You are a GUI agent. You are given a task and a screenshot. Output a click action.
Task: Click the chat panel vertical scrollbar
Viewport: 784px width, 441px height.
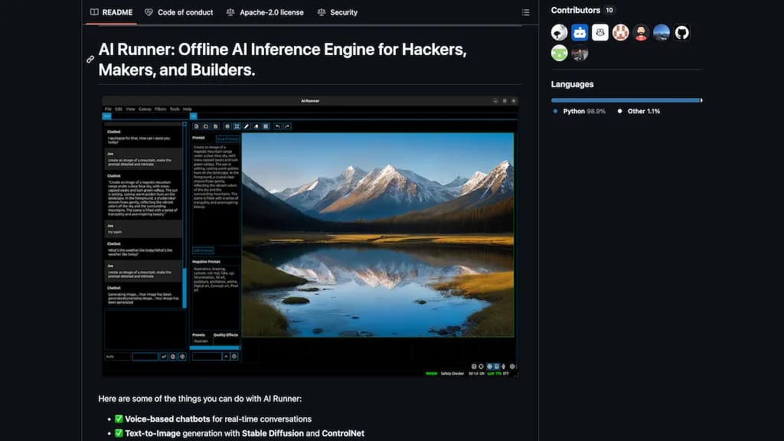(x=185, y=215)
